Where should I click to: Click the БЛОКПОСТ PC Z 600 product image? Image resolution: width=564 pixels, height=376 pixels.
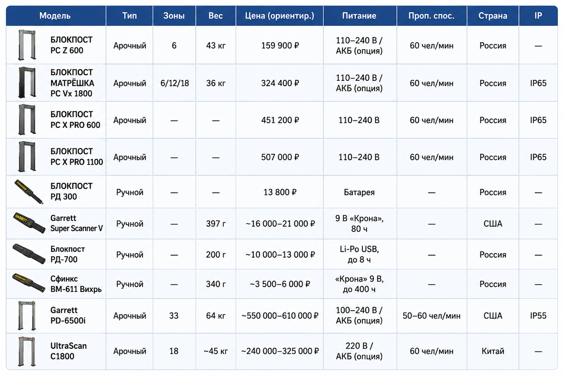coord(26,45)
